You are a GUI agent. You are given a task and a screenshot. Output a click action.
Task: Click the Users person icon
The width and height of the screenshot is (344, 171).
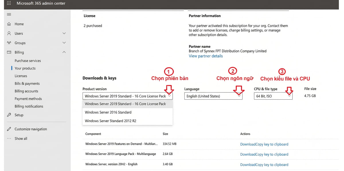pyautogui.click(x=9, y=34)
